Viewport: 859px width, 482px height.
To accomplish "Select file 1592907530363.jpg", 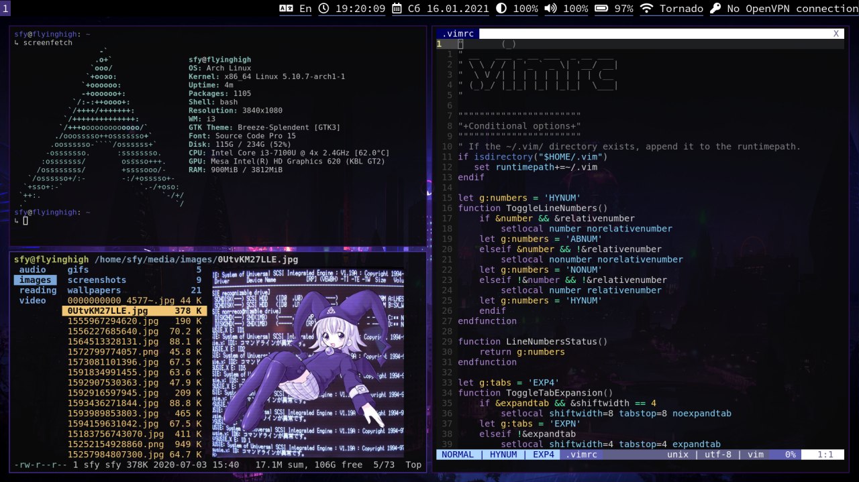I will 134,383.
